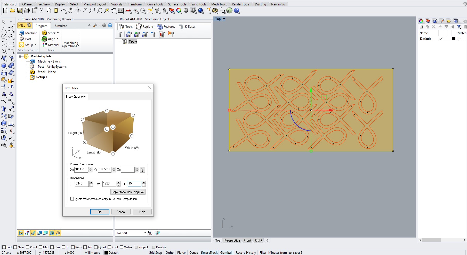The image size is (467, 255).
Task: Click the Material icon in Stock group
Action: (45, 45)
